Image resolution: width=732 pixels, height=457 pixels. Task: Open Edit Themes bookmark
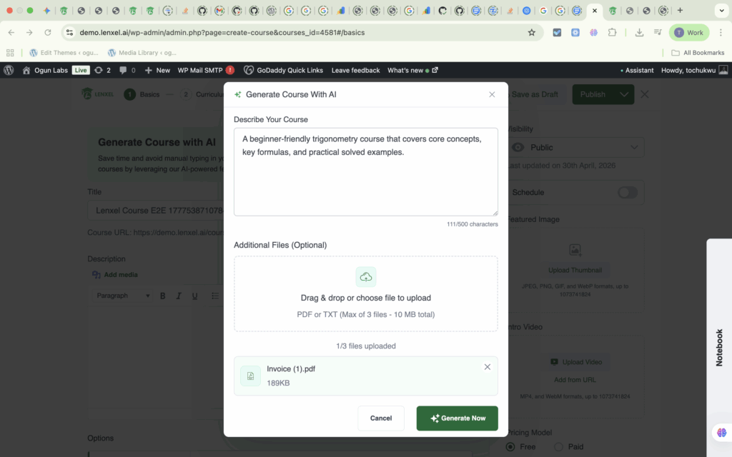coord(64,53)
